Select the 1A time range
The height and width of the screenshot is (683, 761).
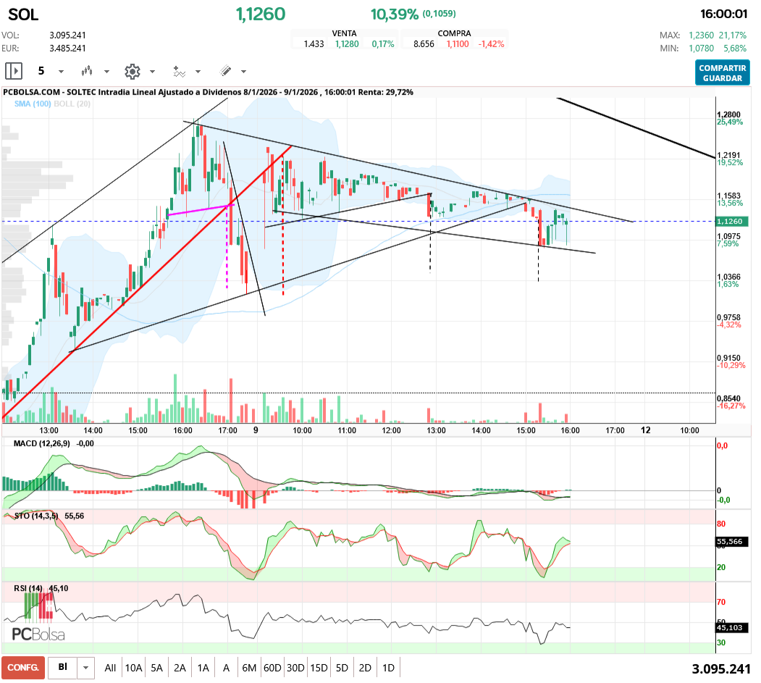pos(203,668)
